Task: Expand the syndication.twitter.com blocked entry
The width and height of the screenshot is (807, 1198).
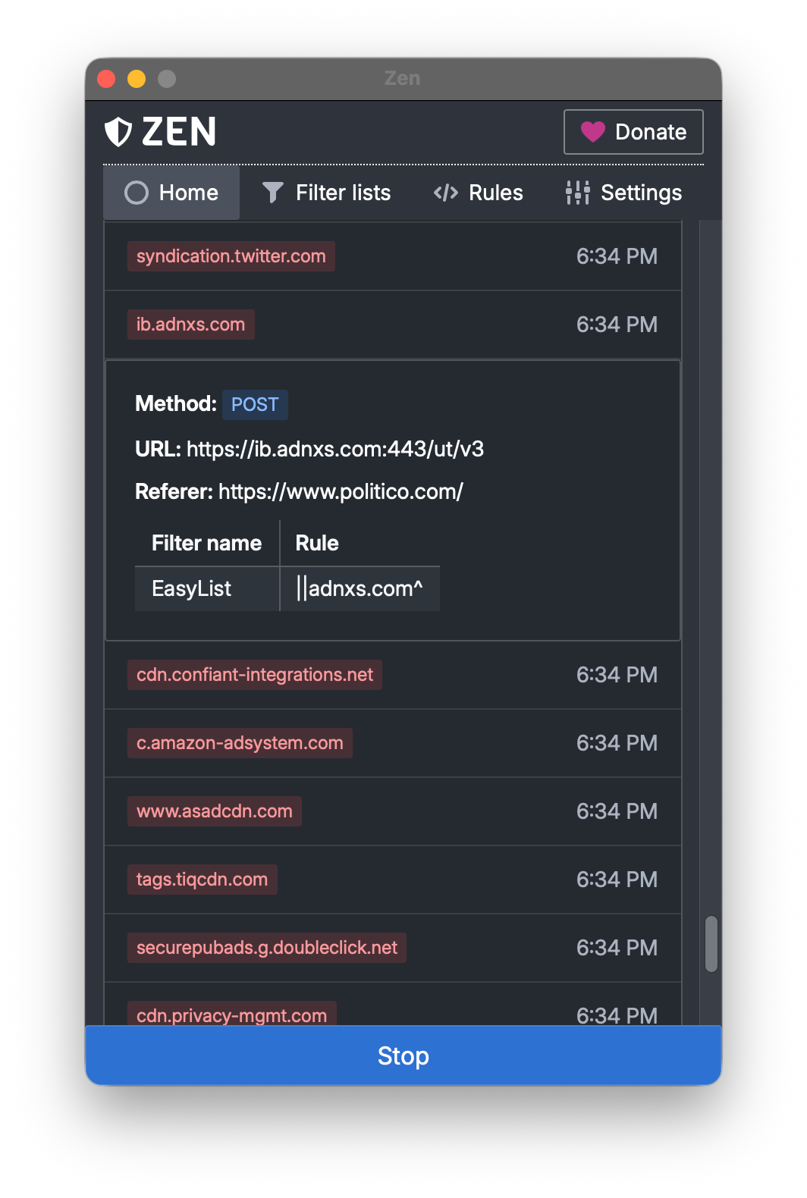Action: tap(393, 256)
